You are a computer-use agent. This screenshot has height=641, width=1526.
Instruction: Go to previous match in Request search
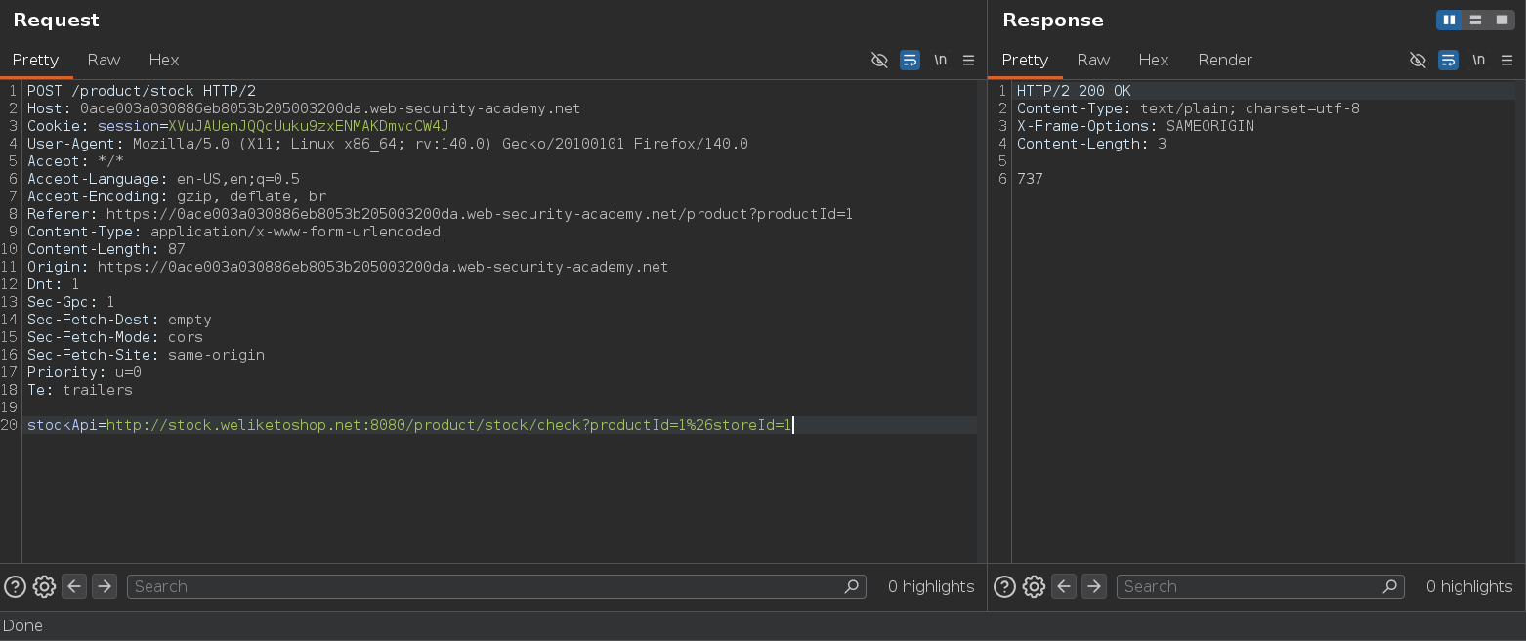click(x=74, y=586)
